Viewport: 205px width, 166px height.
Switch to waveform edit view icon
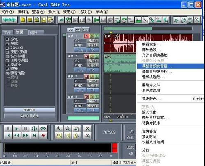click(9, 20)
